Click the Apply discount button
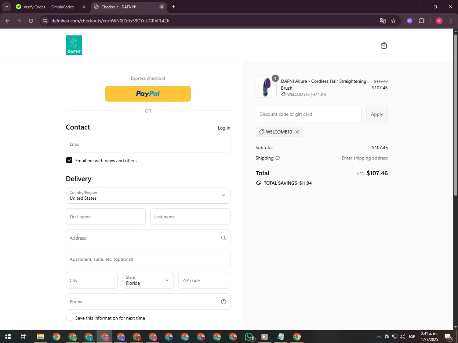 [377, 114]
